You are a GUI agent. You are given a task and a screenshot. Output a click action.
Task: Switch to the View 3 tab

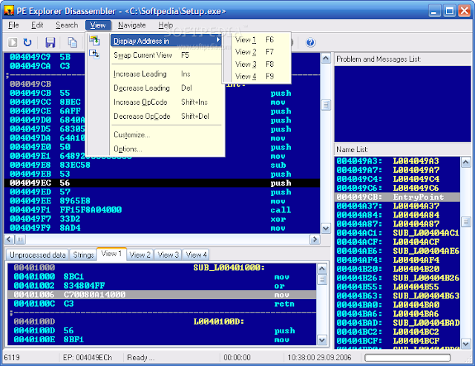[168, 255]
